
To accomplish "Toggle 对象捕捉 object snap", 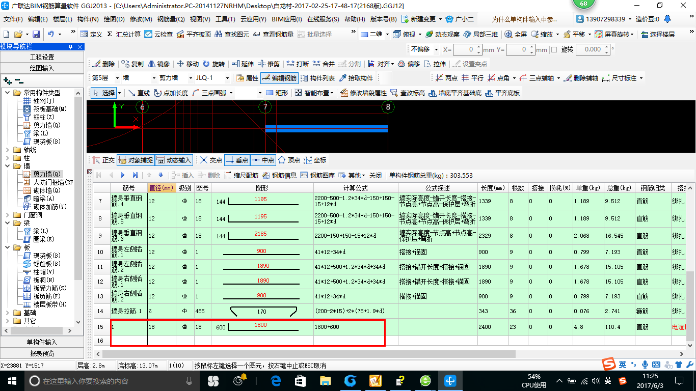I will [x=135, y=160].
